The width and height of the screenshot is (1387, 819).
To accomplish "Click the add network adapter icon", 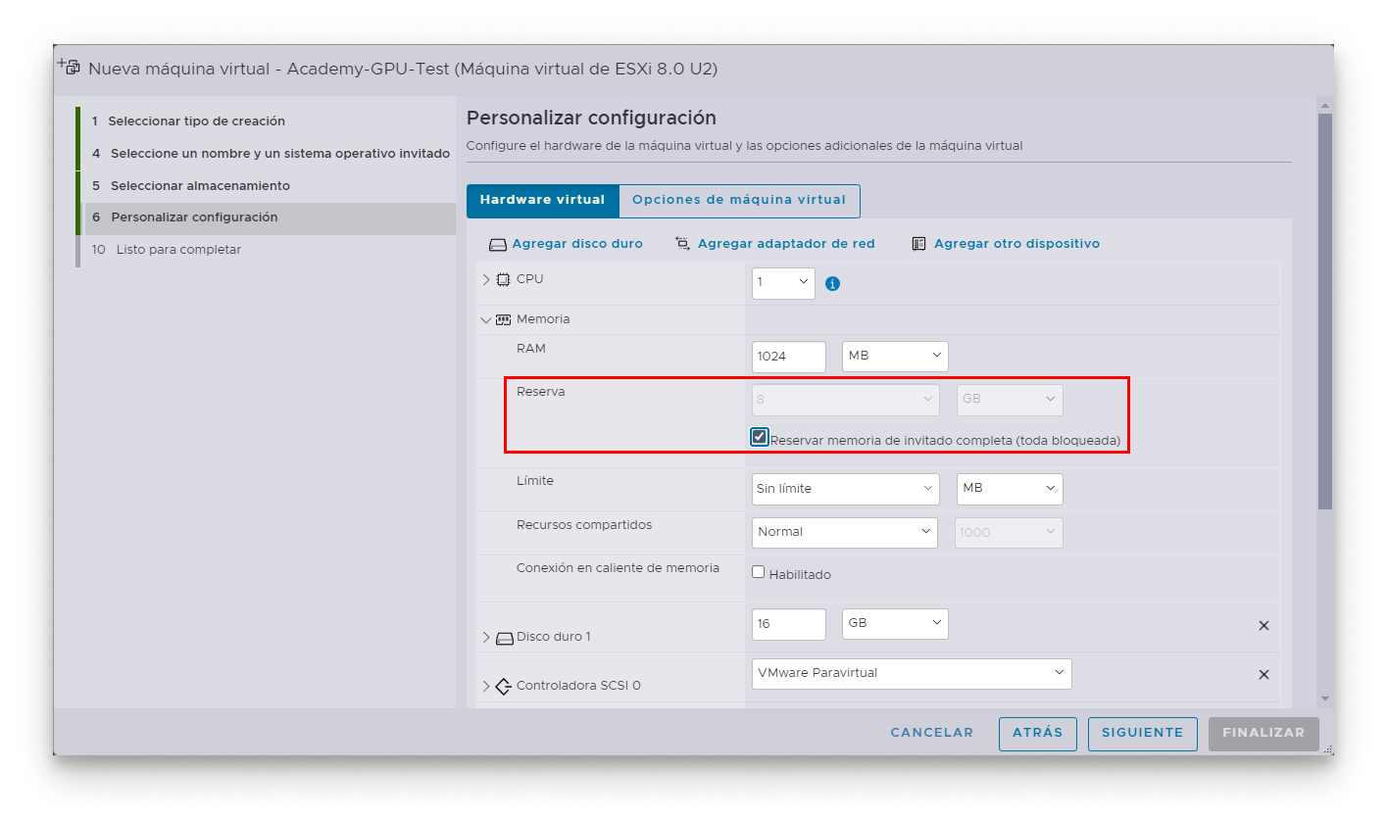I will click(683, 244).
